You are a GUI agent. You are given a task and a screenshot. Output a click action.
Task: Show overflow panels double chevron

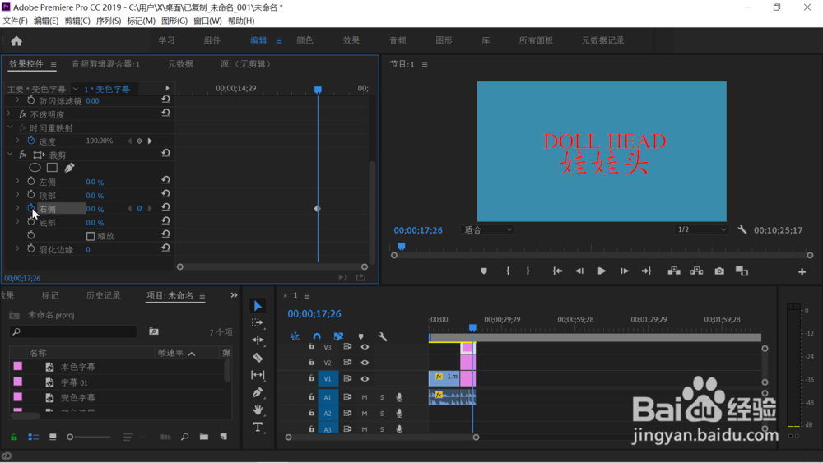pyautogui.click(x=234, y=295)
